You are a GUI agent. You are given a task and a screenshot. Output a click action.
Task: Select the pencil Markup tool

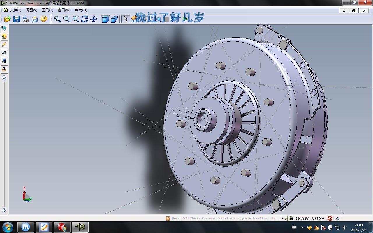(4, 45)
